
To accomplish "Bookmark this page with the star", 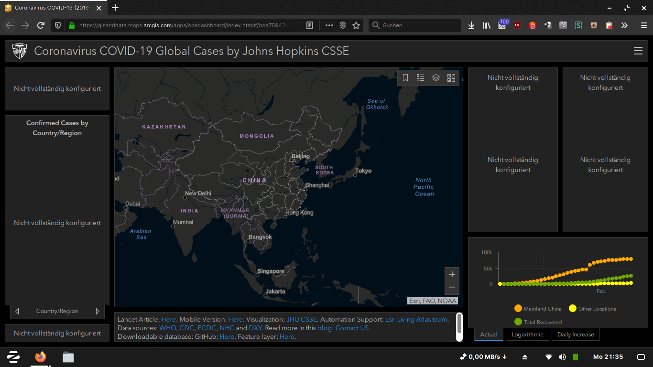I will pos(356,25).
